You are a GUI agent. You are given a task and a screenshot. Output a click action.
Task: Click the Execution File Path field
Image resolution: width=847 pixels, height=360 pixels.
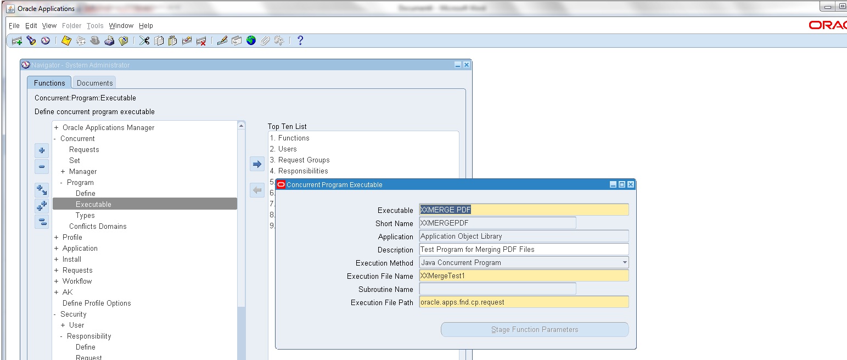click(524, 302)
